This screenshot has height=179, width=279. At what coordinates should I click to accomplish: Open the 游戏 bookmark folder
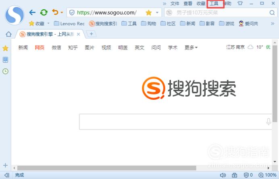pos(227,23)
